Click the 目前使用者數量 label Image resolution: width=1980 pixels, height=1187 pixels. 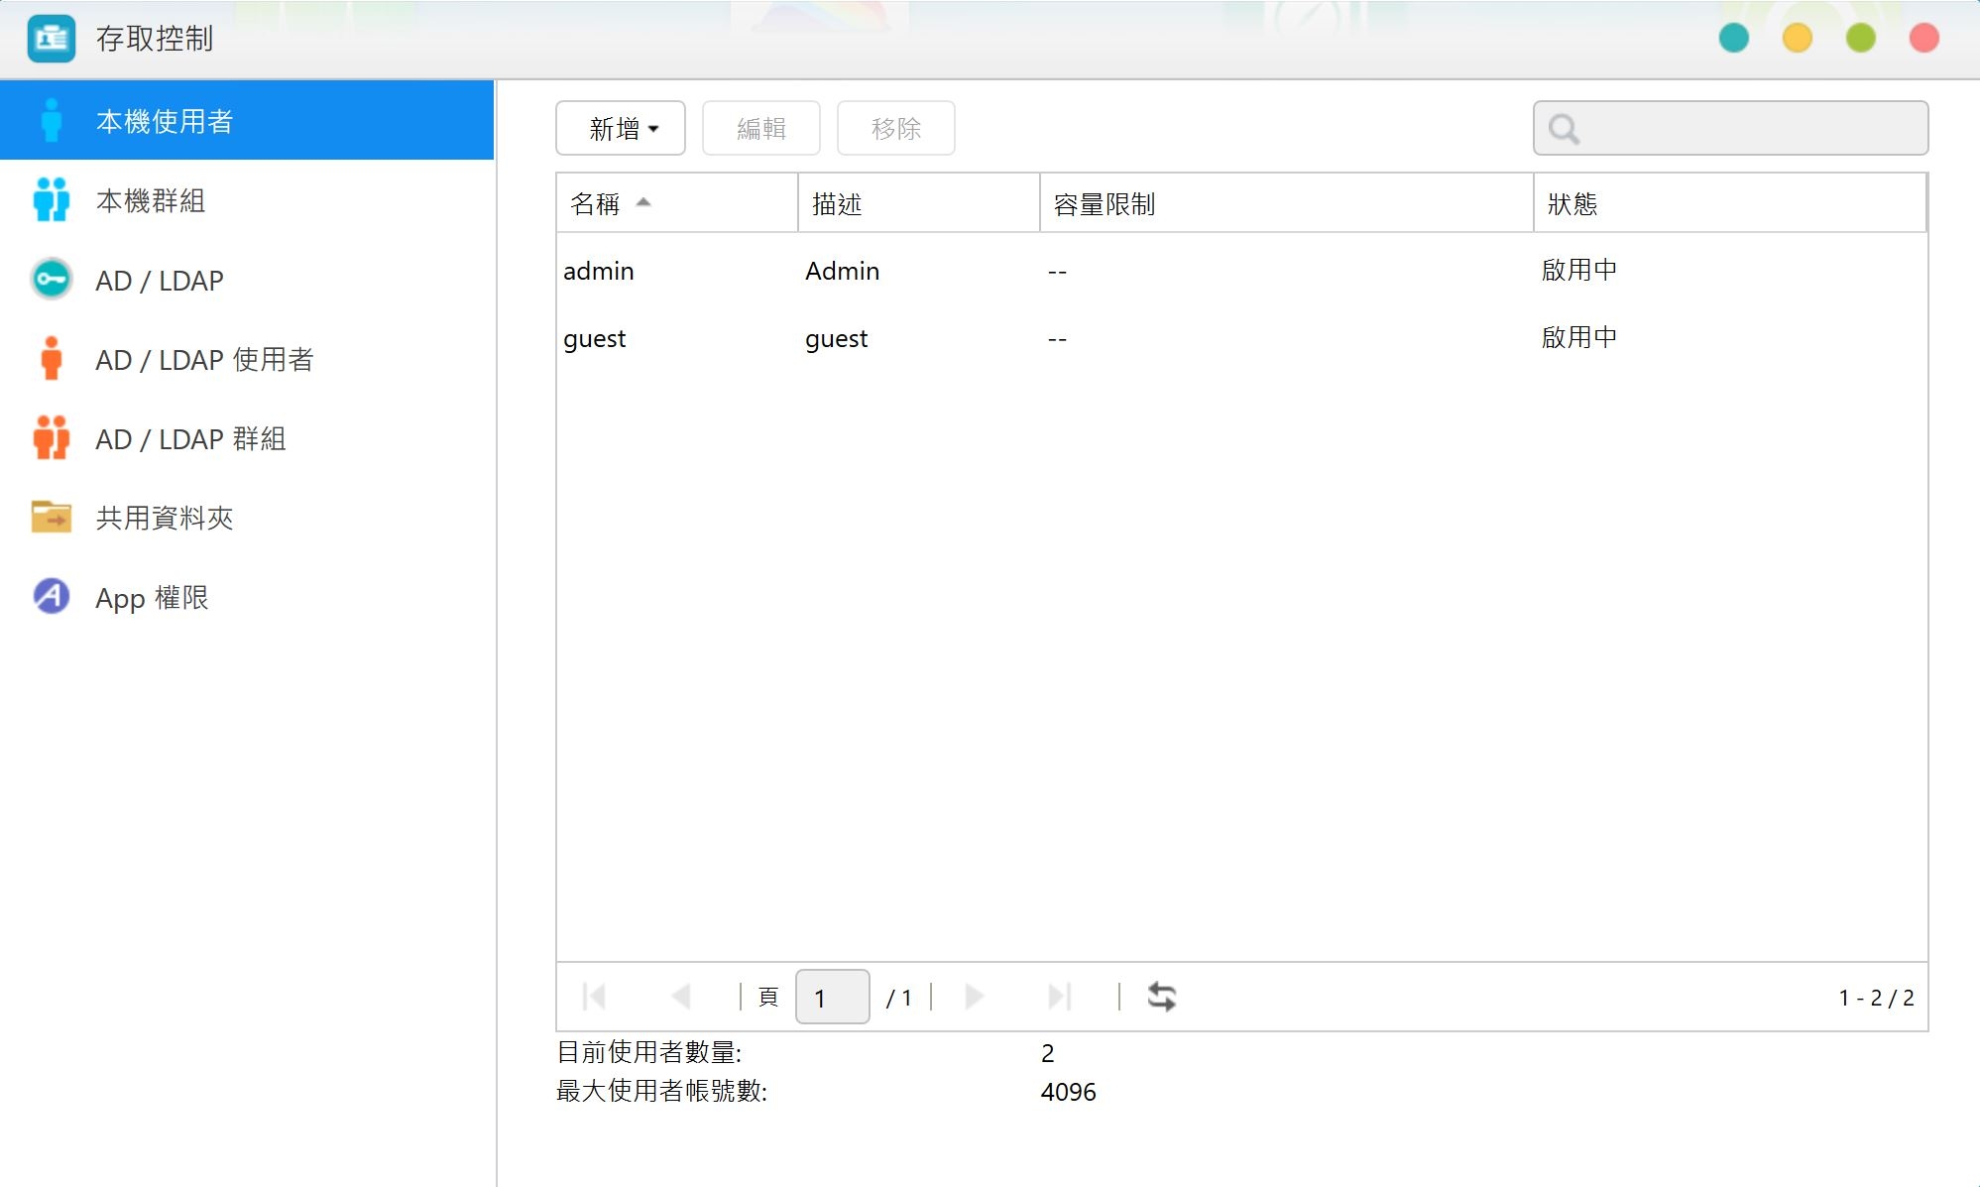pos(649,1052)
